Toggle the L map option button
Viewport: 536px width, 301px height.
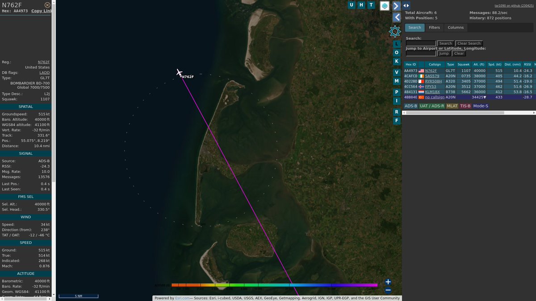click(396, 44)
